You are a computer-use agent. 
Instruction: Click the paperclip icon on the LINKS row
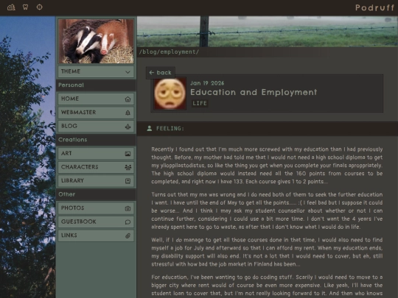128,235
